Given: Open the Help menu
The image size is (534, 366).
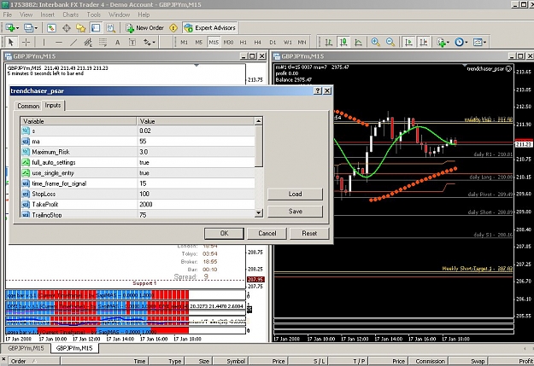Looking at the screenshot, I should click(144, 15).
